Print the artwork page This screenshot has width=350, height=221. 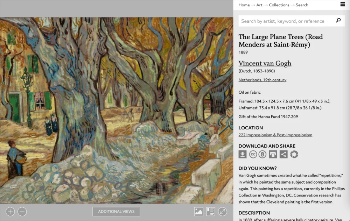[x=273, y=154]
